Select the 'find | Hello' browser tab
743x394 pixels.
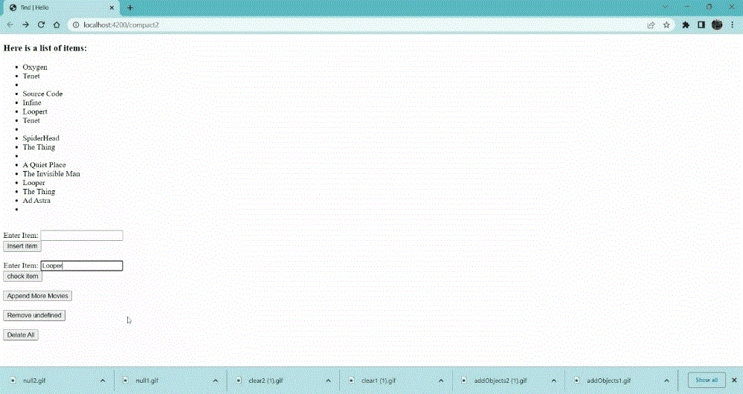click(x=62, y=7)
